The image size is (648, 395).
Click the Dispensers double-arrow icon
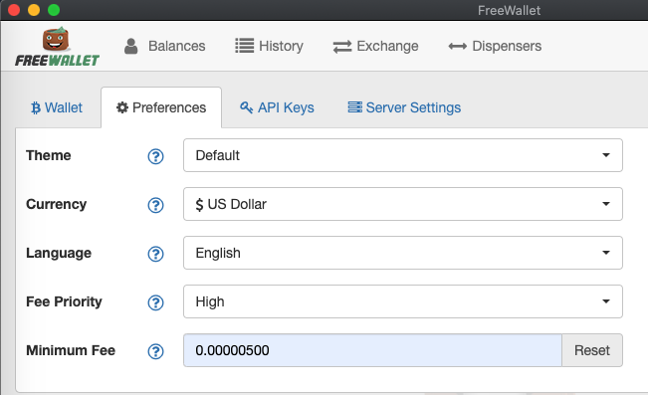pyautogui.click(x=458, y=47)
